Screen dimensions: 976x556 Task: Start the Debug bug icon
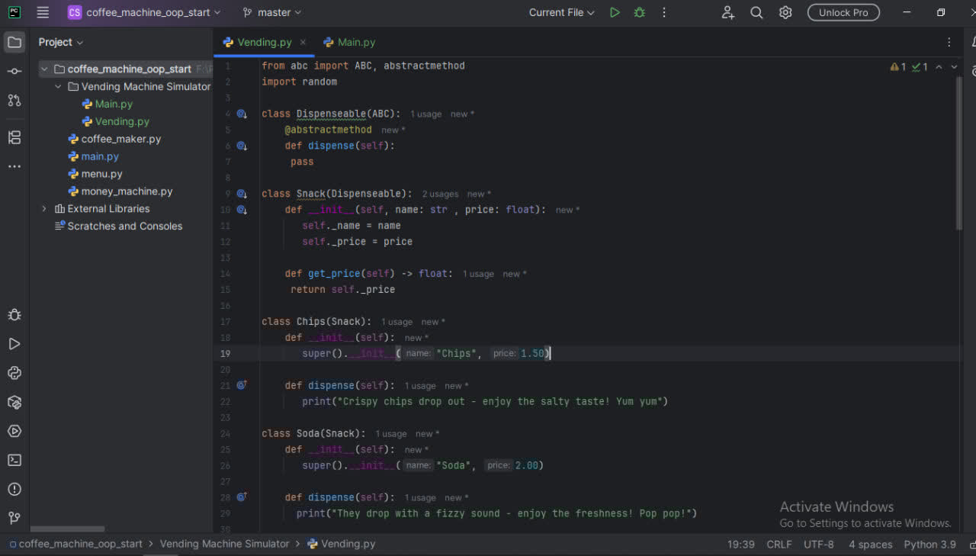[640, 12]
